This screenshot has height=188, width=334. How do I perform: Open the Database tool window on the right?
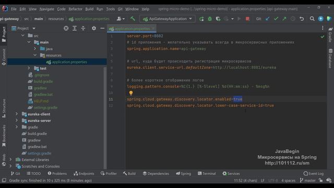click(x=330, y=58)
